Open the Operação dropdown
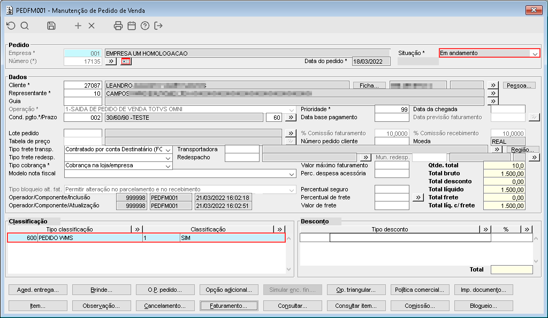Screen dimensions: 548x318 click(x=292, y=110)
